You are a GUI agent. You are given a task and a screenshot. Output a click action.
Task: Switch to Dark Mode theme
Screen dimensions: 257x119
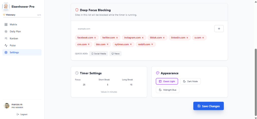(x=190, y=81)
